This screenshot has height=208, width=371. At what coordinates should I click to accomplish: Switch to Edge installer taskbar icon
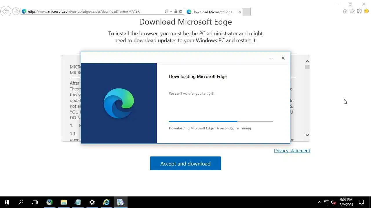pos(120,202)
